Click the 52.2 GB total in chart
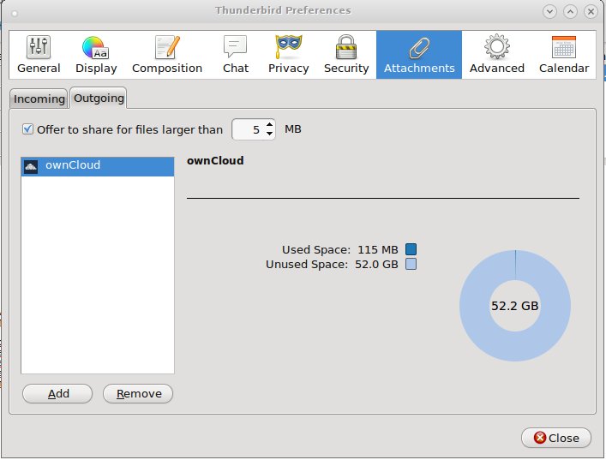 click(x=515, y=306)
